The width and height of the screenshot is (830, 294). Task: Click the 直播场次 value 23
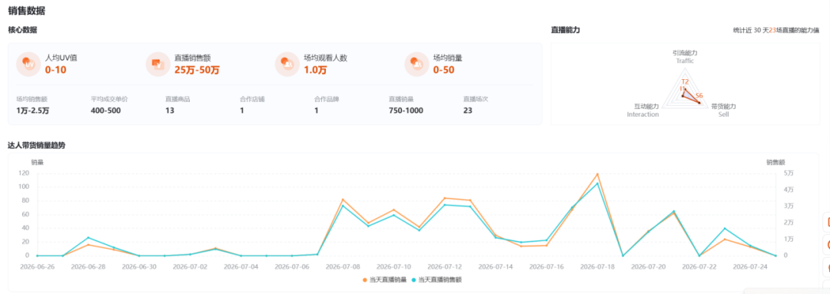pyautogui.click(x=468, y=111)
